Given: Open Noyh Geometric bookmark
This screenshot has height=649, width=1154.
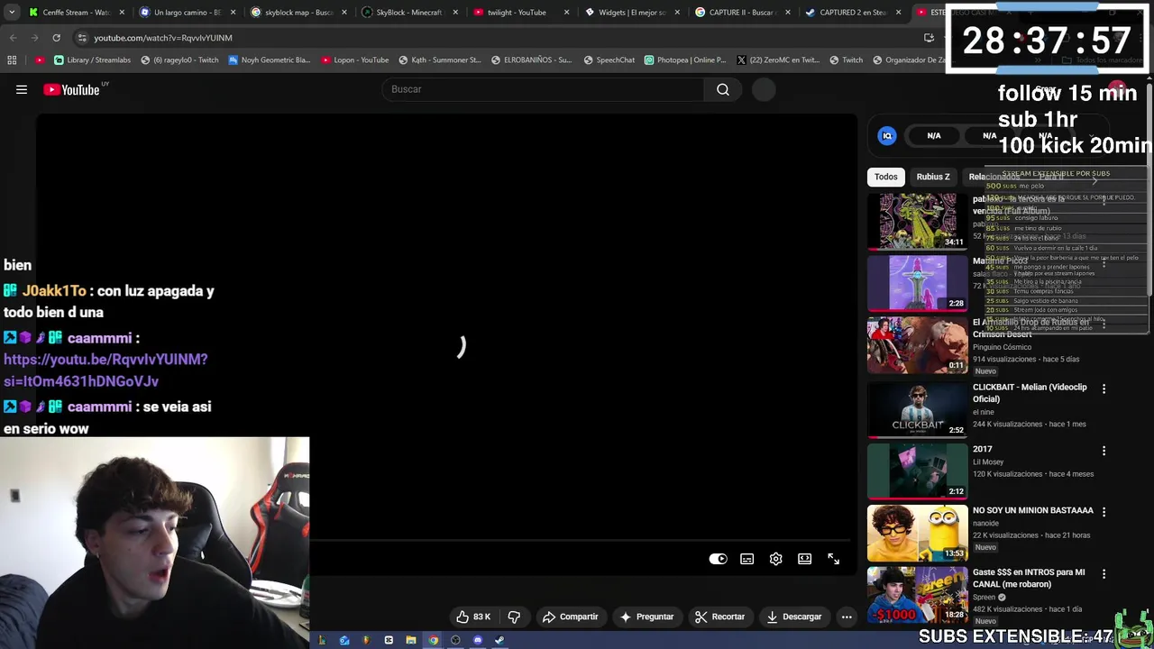Looking at the screenshot, I should [270, 60].
